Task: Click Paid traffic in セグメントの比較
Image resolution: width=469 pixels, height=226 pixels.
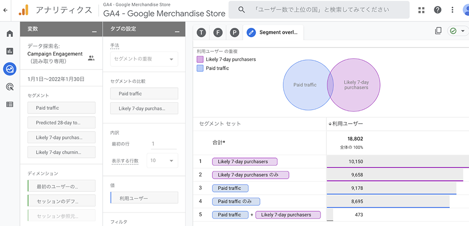Action: click(x=144, y=94)
